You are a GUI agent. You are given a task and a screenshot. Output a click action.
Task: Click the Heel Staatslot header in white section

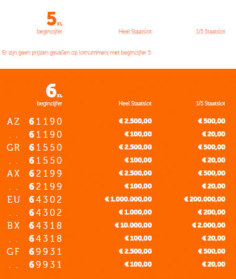pos(135,32)
